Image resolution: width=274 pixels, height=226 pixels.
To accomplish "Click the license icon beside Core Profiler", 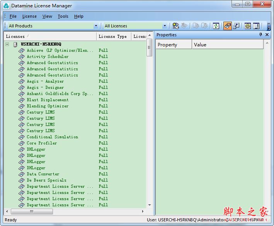I will point(22,143).
